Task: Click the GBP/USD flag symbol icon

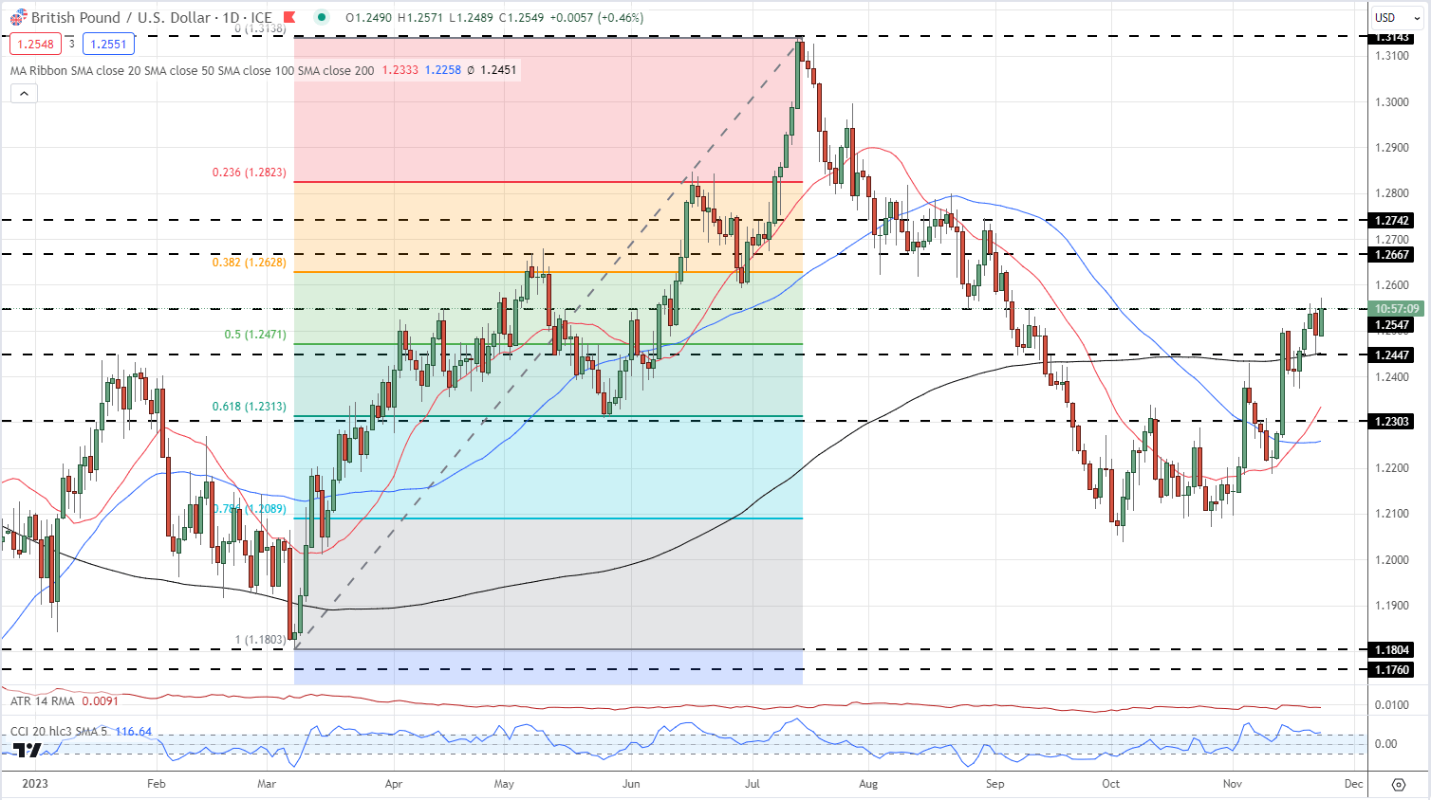Action: coord(19,17)
